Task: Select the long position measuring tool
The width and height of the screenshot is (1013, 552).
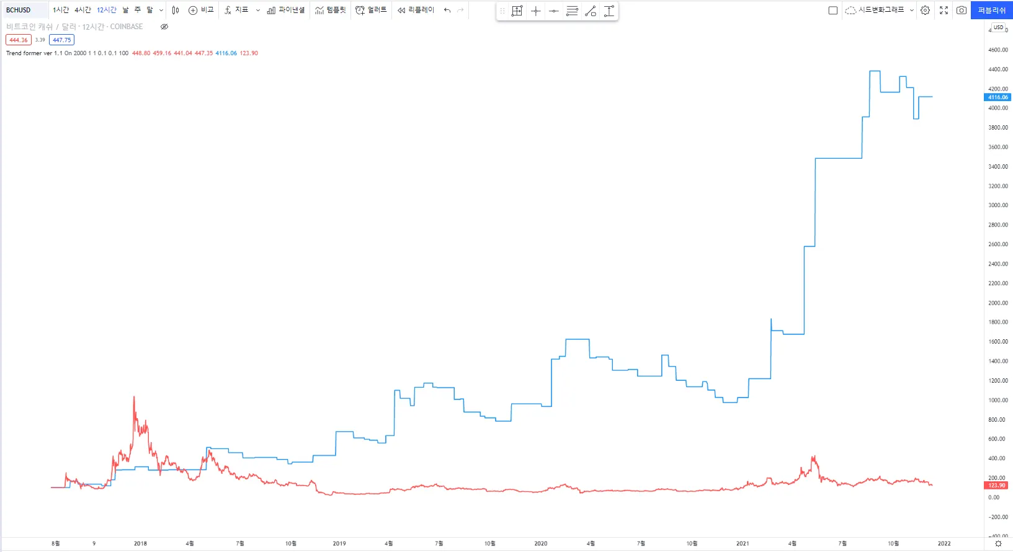Action: (x=517, y=11)
